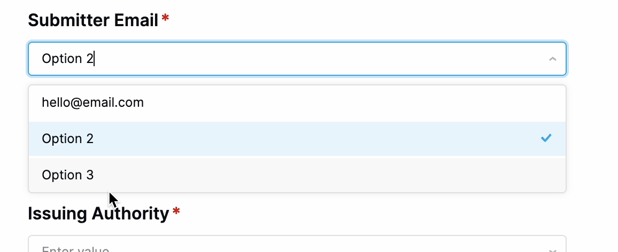Click the Submitter Email label
The image size is (618, 252).
point(93,20)
